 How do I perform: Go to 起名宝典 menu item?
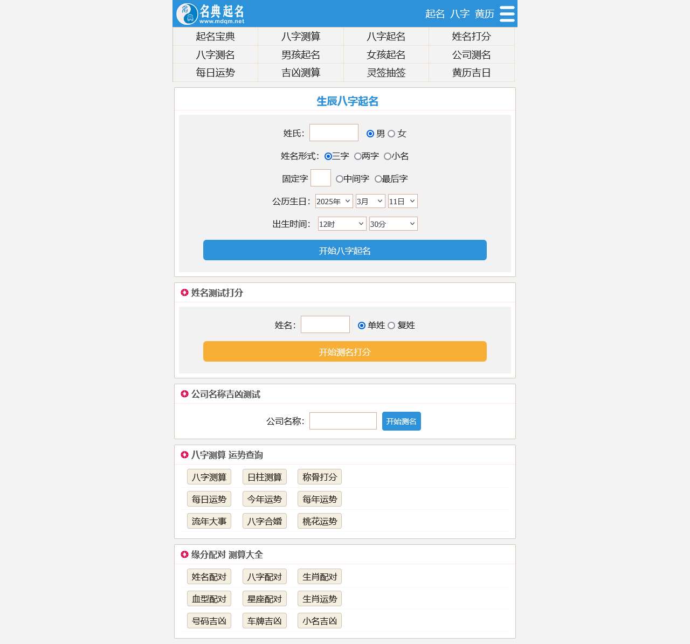click(216, 37)
